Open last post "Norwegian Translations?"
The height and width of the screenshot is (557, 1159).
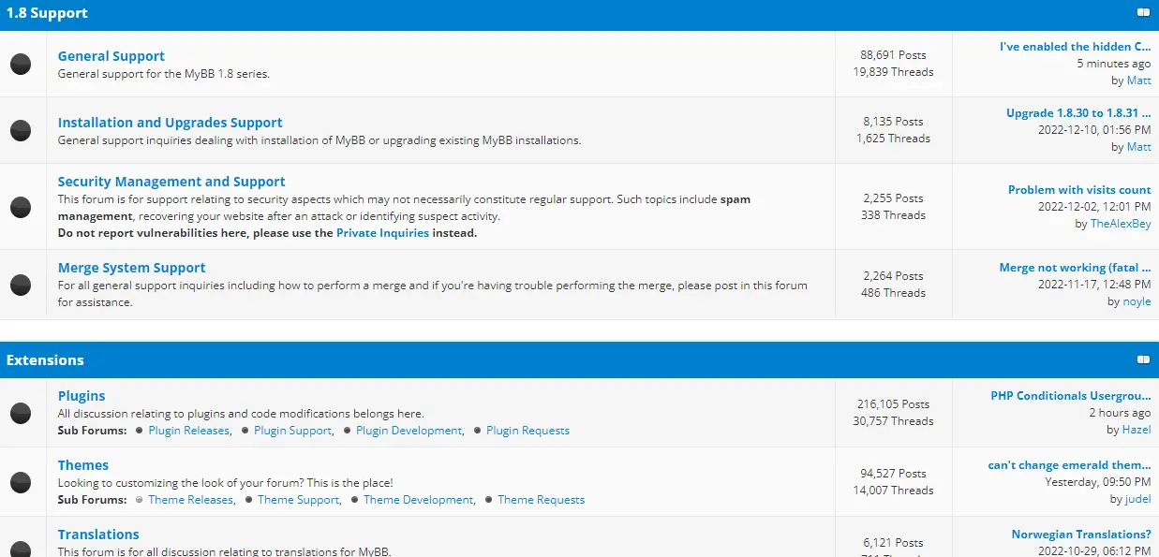pyautogui.click(x=1081, y=535)
